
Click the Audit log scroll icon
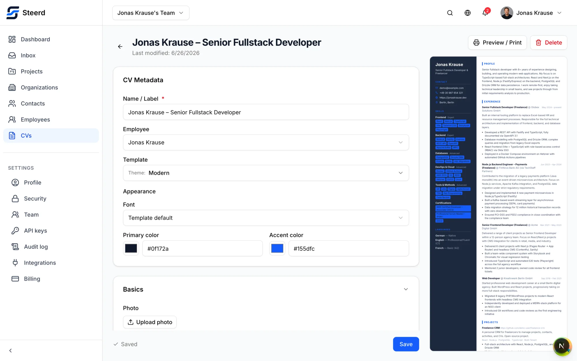(x=15, y=247)
